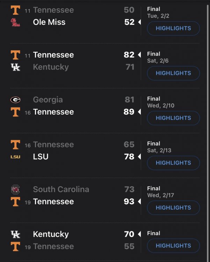Click the Georgia Bulldogs logo
This screenshot has height=262, width=210.
coord(15,100)
